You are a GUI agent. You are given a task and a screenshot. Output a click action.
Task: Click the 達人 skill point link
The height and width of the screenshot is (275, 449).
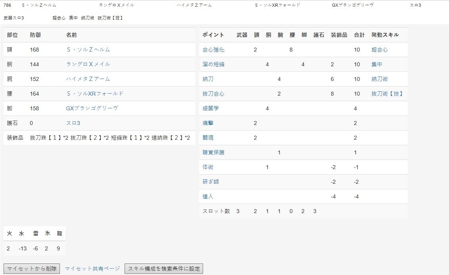(x=208, y=196)
